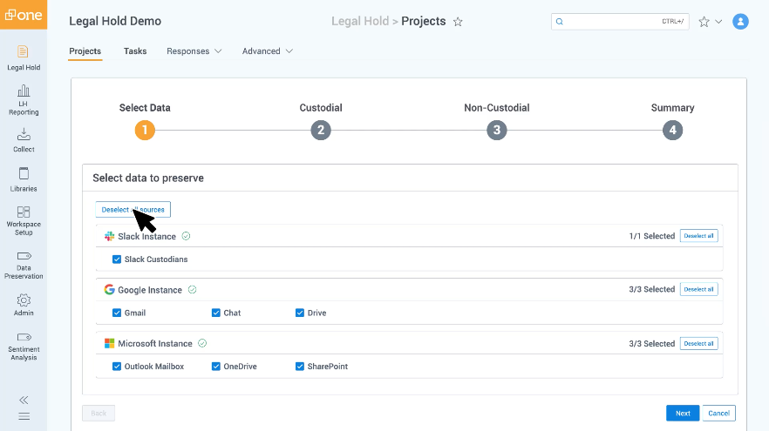The width and height of the screenshot is (769, 431).
Task: Expand the Responses dropdown menu
Action: [194, 51]
